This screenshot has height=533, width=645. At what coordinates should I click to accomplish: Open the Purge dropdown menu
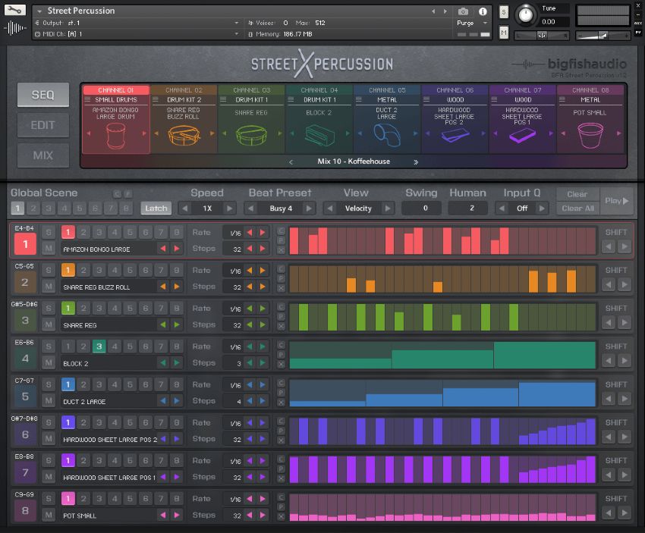469,23
